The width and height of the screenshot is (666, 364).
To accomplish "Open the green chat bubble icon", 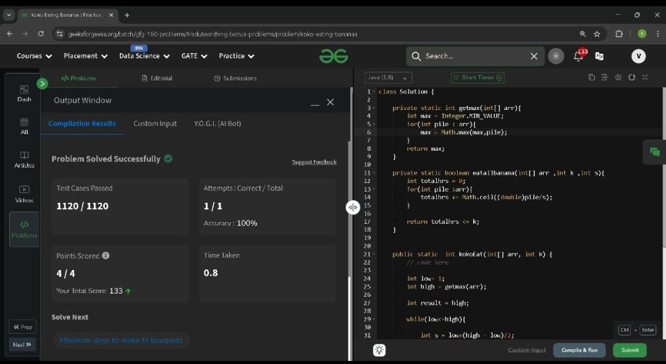I will pos(654,152).
